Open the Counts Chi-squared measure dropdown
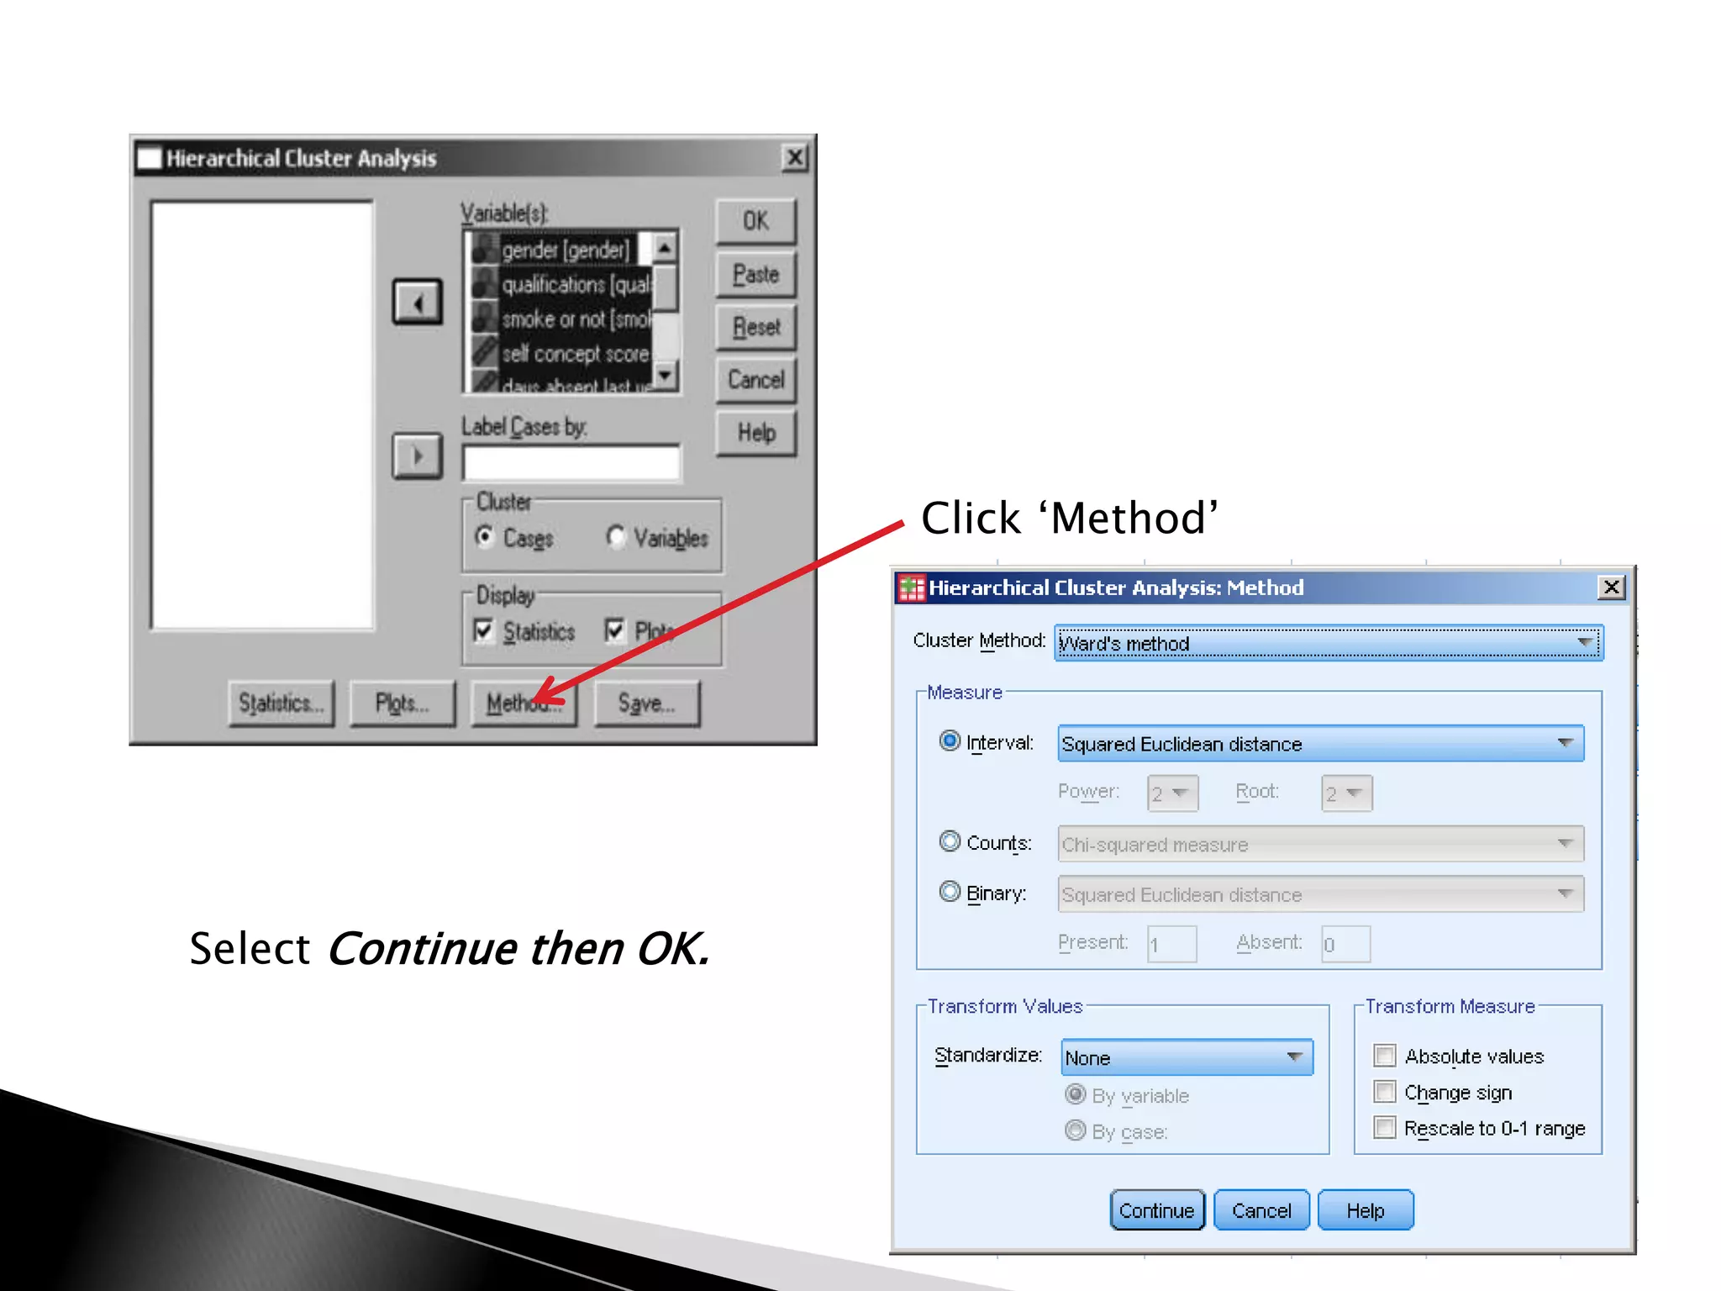The height and width of the screenshot is (1291, 1721). coord(1321,844)
